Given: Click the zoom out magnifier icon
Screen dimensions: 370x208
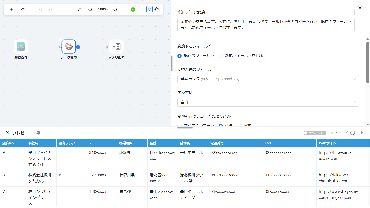Looking at the screenshot, I should click(x=115, y=9).
